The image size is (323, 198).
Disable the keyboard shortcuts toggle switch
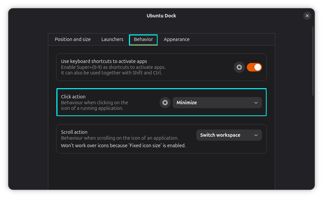[x=254, y=67]
